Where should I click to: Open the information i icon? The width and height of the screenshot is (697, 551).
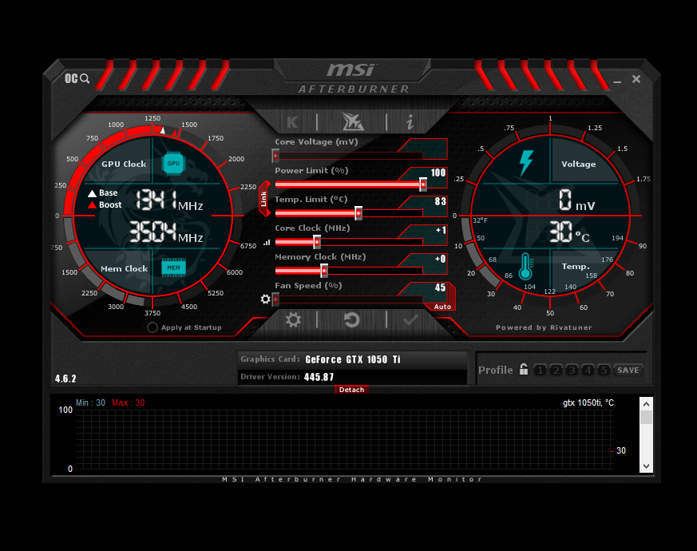click(x=410, y=122)
